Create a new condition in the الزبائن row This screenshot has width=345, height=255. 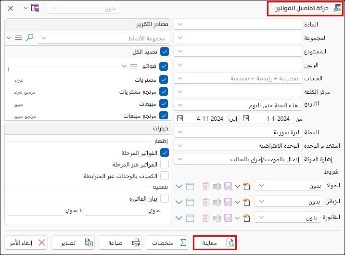point(246,202)
